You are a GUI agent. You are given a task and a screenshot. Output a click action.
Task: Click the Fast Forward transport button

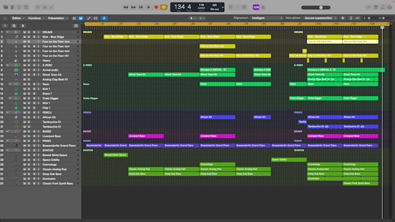[x=133, y=8]
